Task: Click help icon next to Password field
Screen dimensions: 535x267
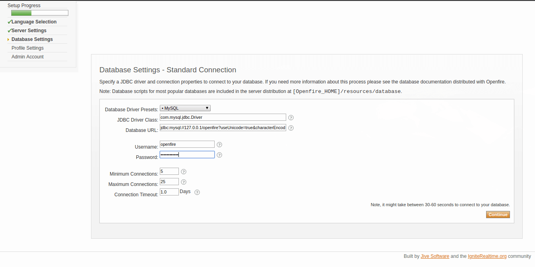Action: coord(219,155)
